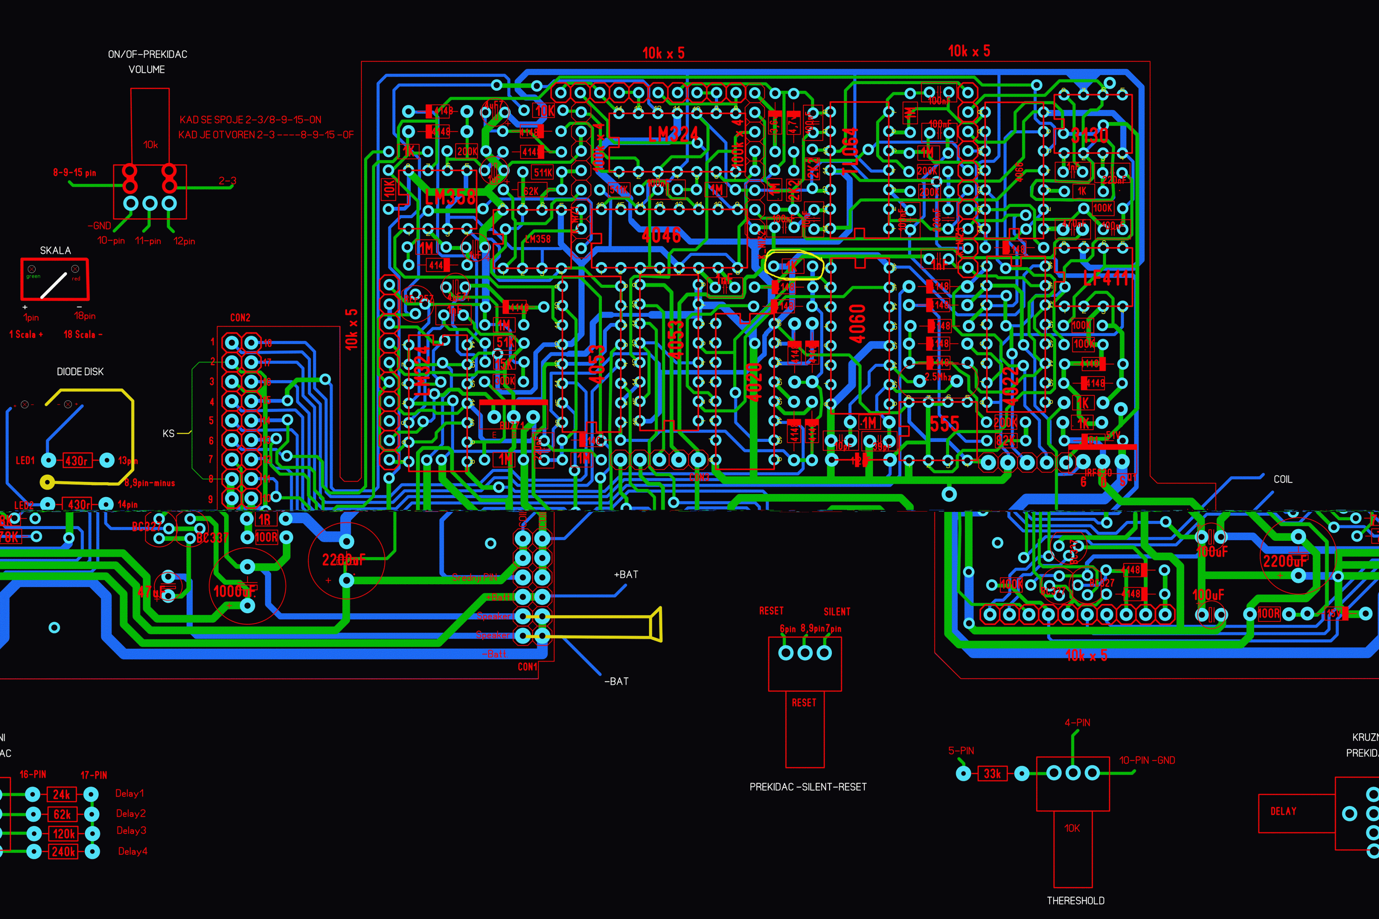Click the yellow pad in DIODE DISK
This screenshot has height=919, width=1379.
tap(47, 482)
